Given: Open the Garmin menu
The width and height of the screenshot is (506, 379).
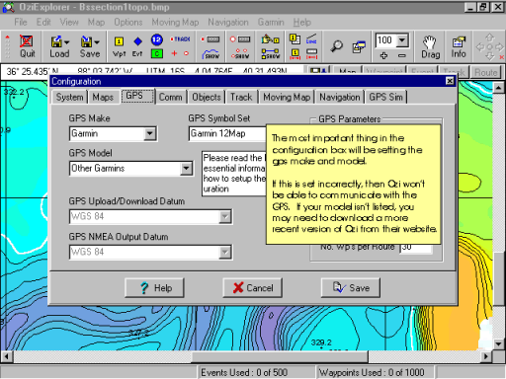Looking at the screenshot, I should [271, 22].
